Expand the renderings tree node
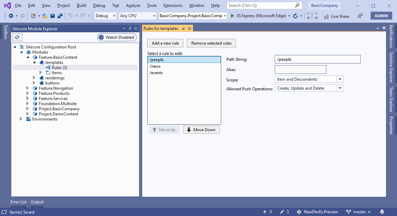The width and height of the screenshot is (397, 216). pos(34,78)
